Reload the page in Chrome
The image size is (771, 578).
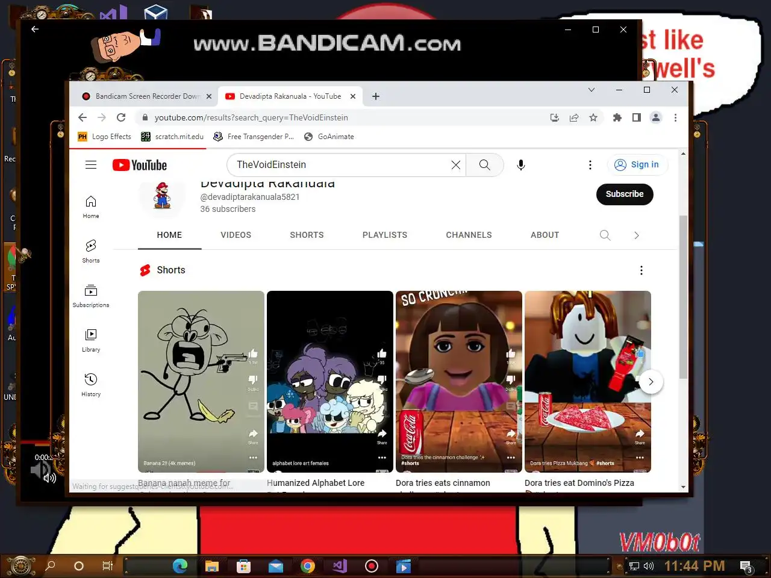coord(121,117)
